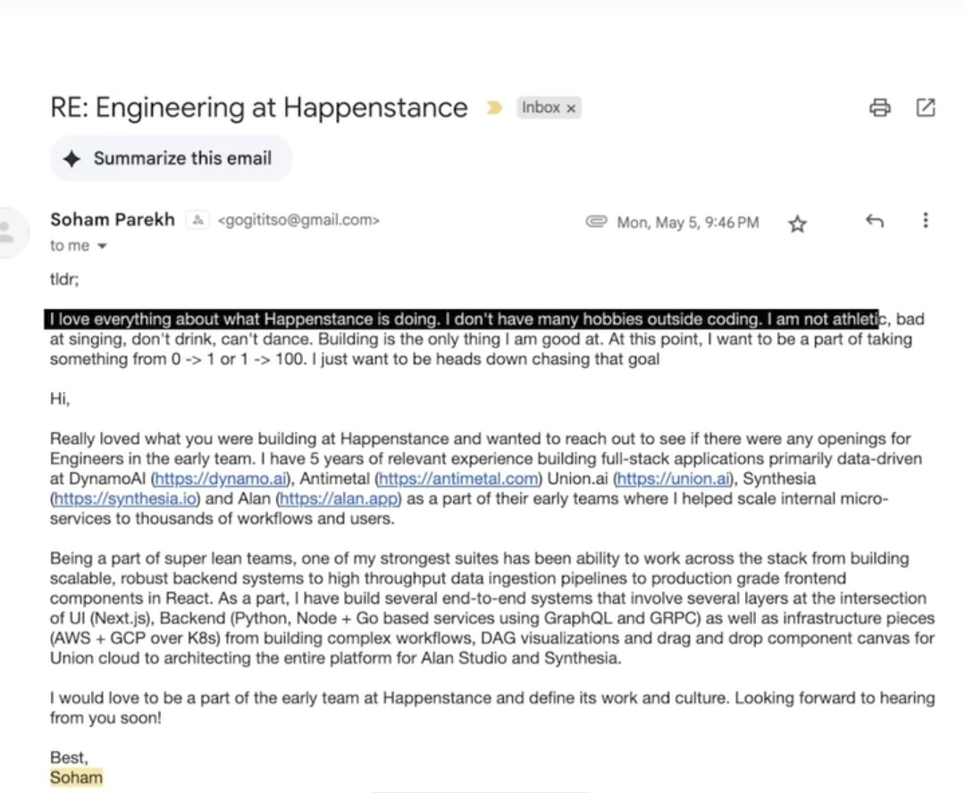Open the email in a new window
Image resolution: width=965 pixels, height=793 pixels.
pos(926,108)
